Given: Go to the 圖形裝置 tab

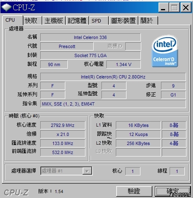Looking at the screenshot, I should coord(123,21).
